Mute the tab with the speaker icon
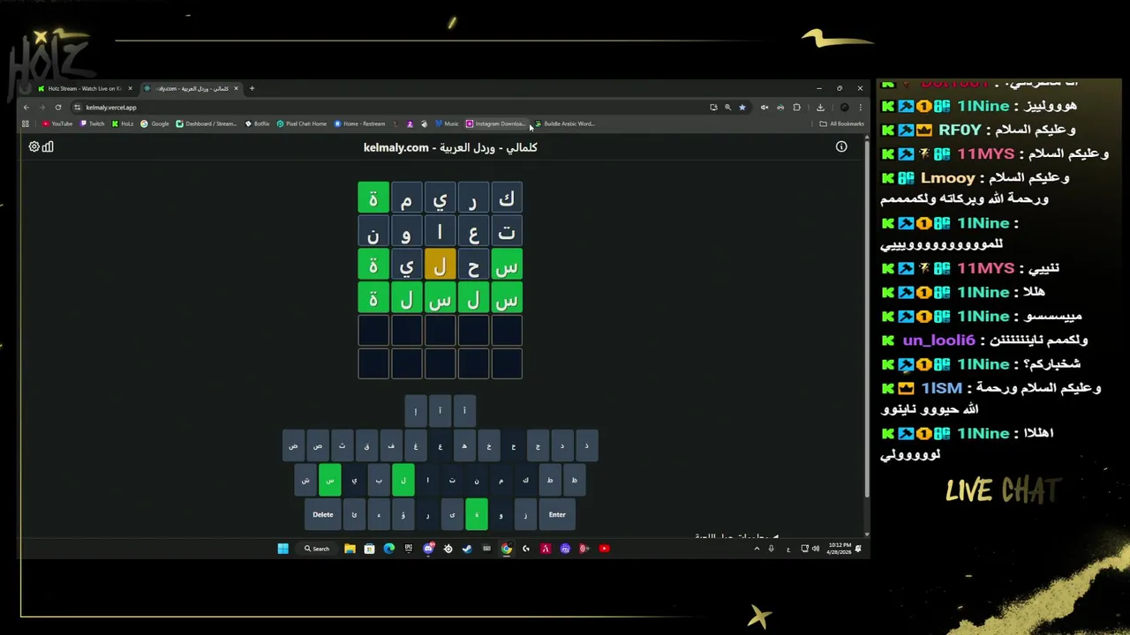 765,108
